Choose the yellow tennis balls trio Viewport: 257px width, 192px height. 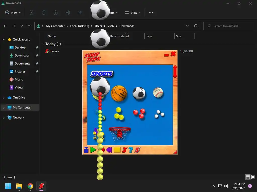119,114
